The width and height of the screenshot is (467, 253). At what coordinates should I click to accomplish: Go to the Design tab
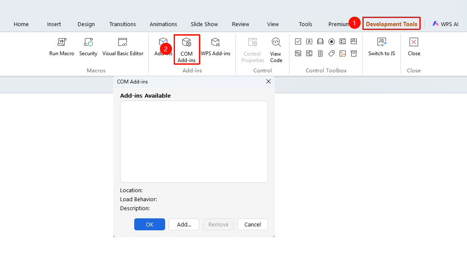click(x=86, y=24)
